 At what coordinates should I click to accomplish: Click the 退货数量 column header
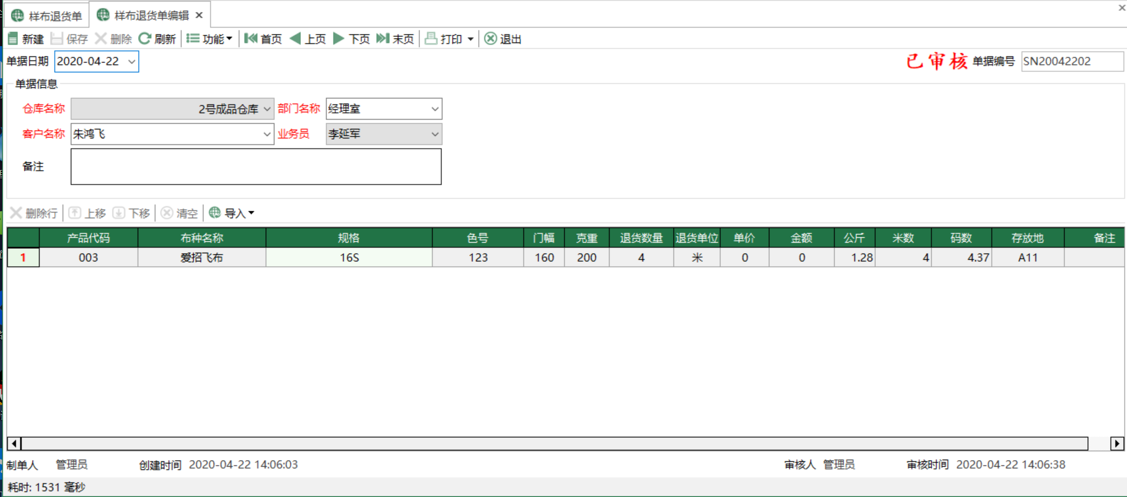click(642, 238)
